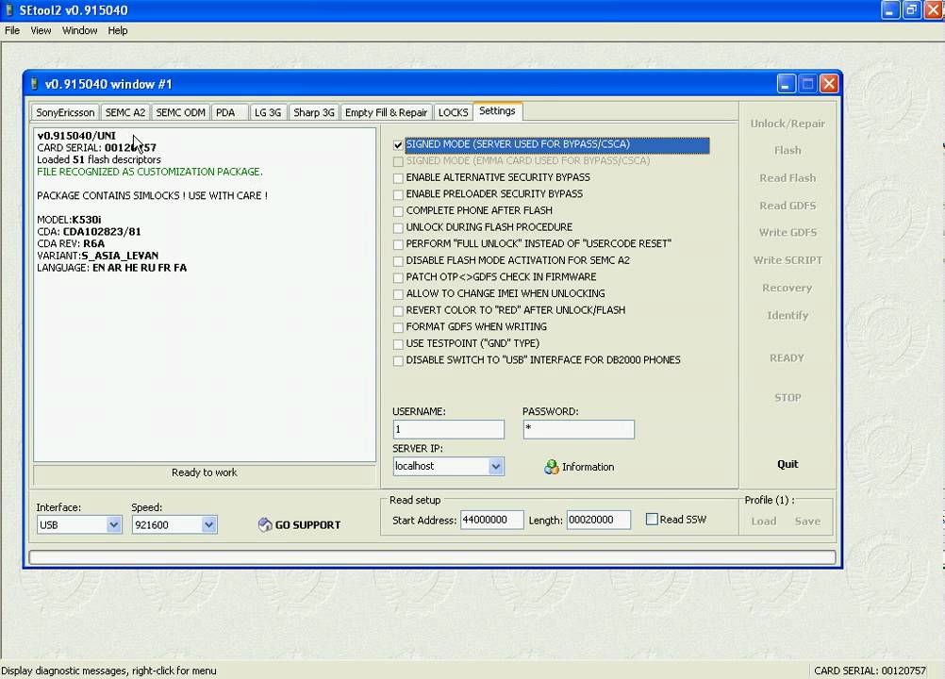Screen dimensions: 945x679
Task: Open the Interface USB dropdown
Action: (x=113, y=524)
